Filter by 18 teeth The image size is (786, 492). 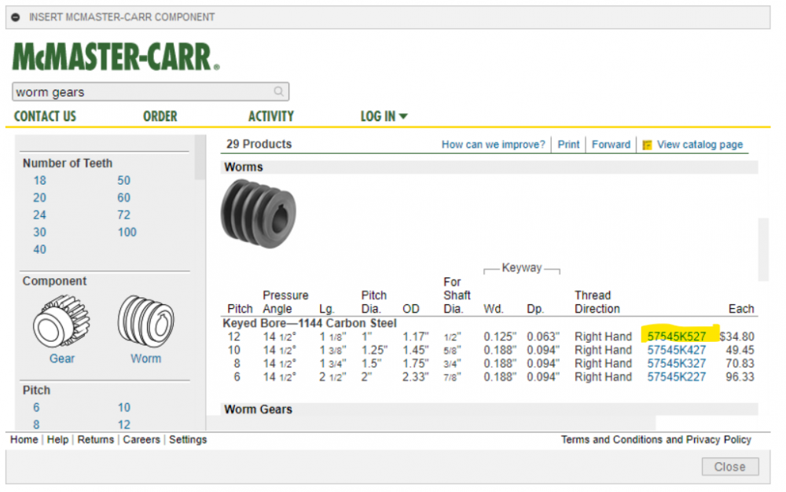click(39, 180)
